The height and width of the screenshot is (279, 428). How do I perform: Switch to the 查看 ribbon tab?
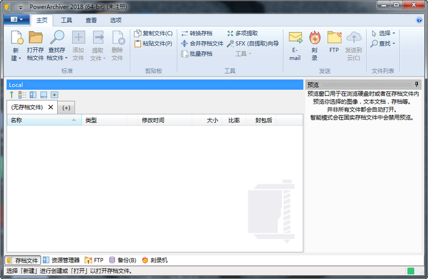point(91,20)
